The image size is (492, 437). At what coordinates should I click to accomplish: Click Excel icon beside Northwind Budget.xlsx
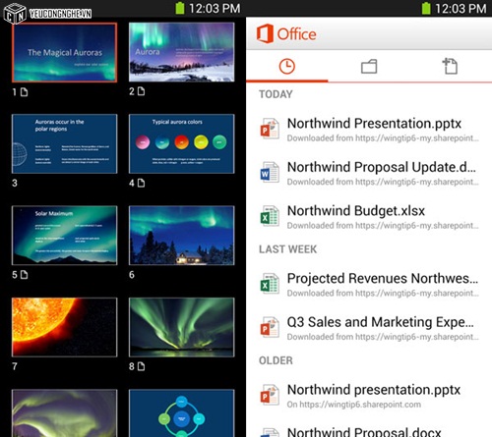coord(270,216)
